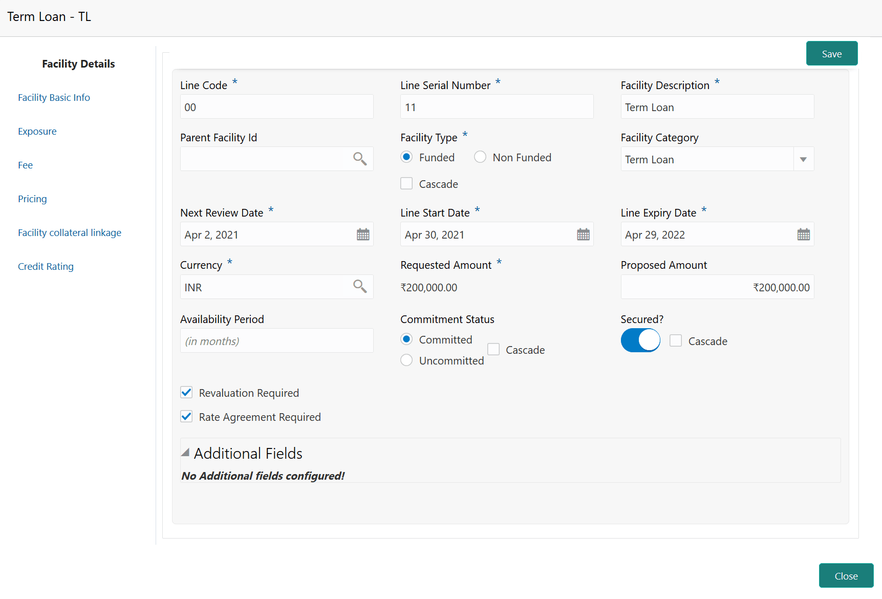Open the Pricing section
Image resolution: width=882 pixels, height=599 pixels.
point(32,199)
